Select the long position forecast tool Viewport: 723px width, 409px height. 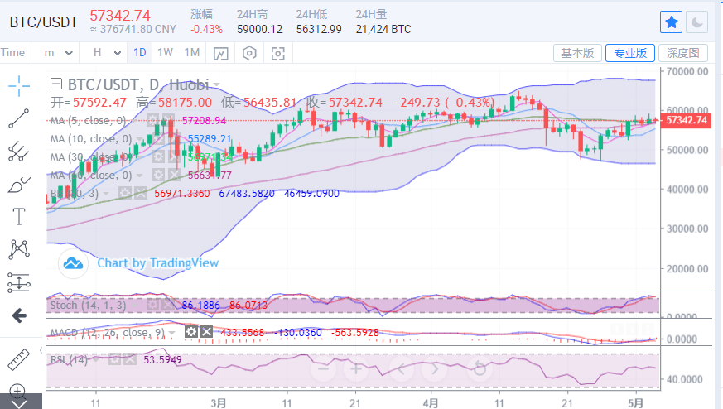19,282
